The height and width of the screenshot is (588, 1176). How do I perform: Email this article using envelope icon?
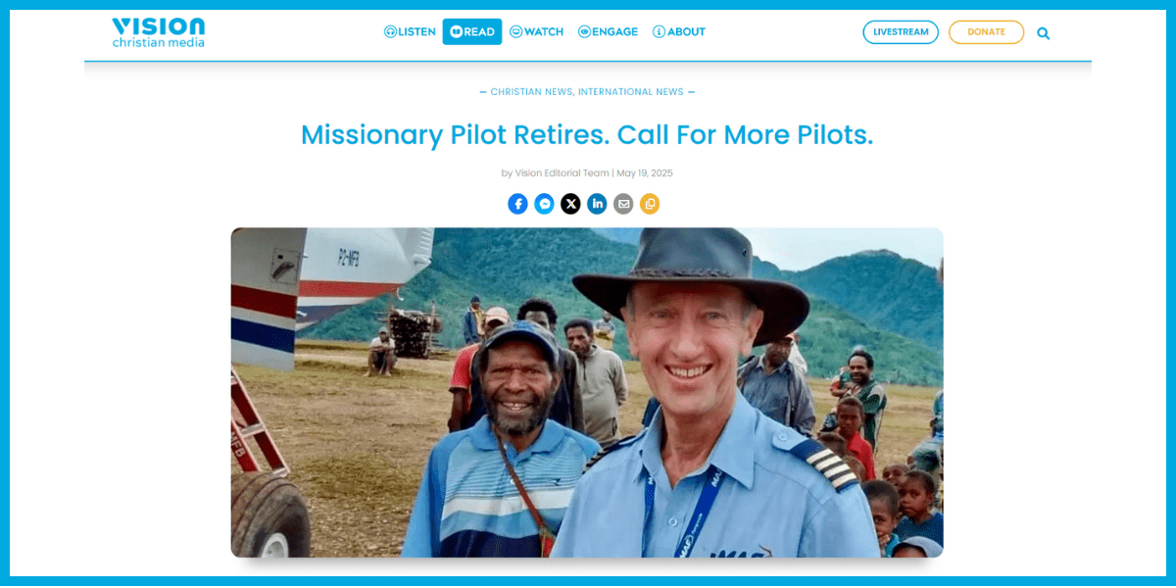click(x=623, y=204)
